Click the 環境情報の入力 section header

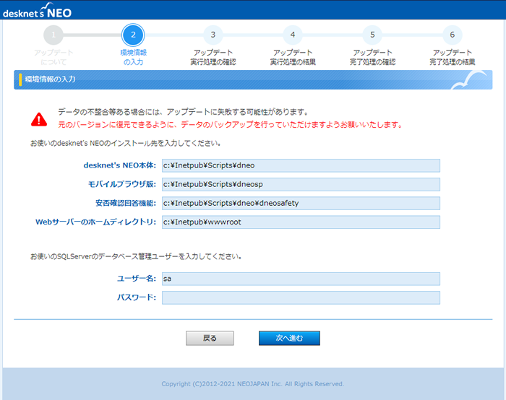click(253, 79)
